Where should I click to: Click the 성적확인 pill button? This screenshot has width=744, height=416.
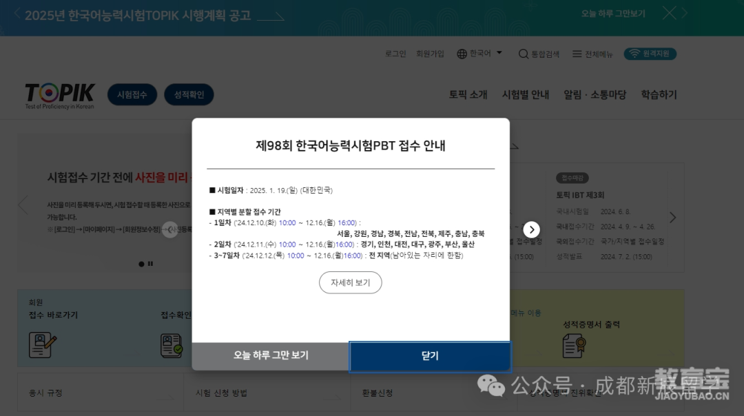(x=189, y=94)
